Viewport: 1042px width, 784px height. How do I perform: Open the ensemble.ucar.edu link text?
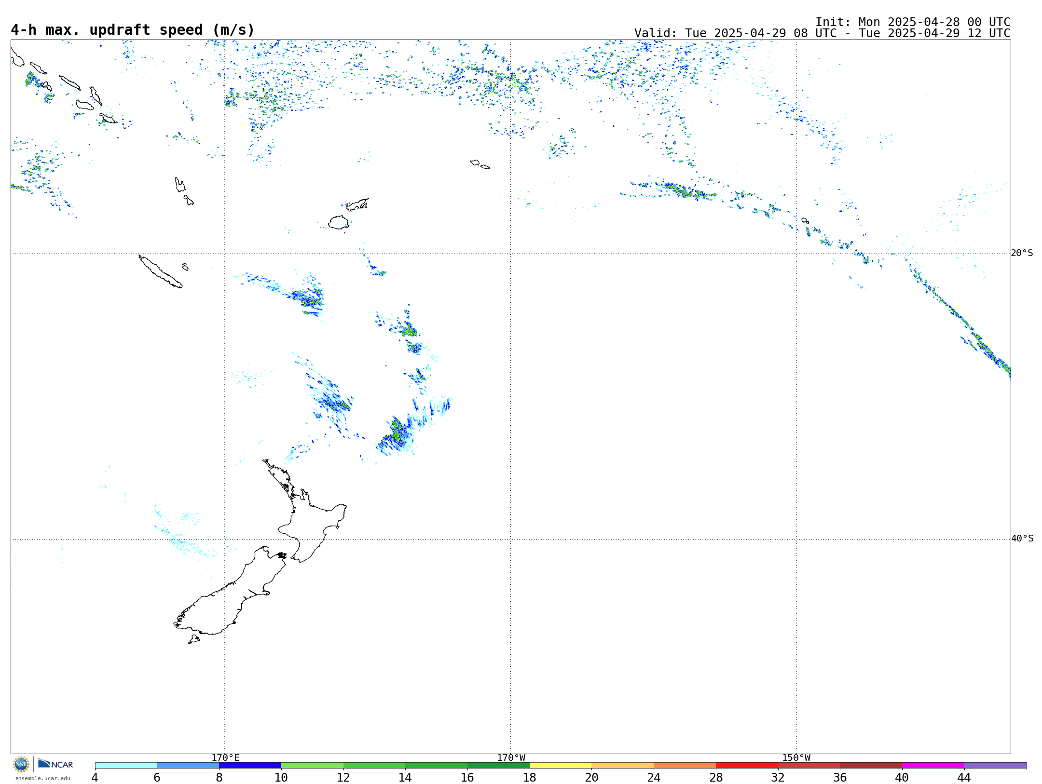tap(43, 778)
